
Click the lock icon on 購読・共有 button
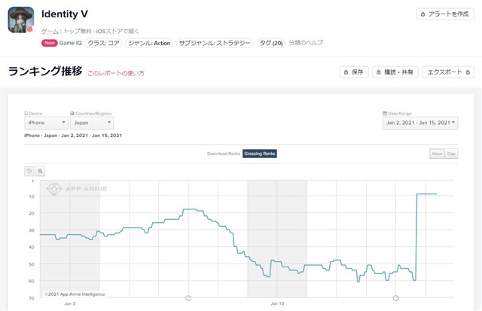pyautogui.click(x=379, y=72)
